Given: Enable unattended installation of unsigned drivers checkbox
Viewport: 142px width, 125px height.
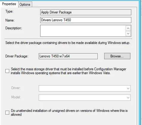Looking at the screenshot, I should [x=7, y=113].
